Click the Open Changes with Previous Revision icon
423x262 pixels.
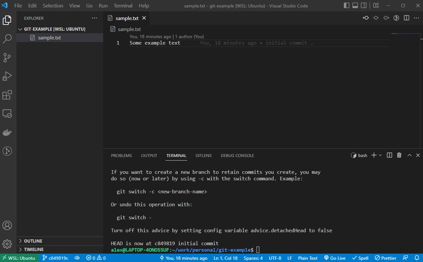(366, 18)
